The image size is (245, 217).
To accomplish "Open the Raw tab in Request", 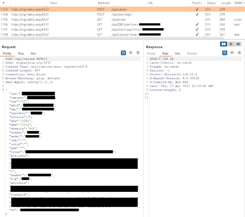I will coord(21,53).
